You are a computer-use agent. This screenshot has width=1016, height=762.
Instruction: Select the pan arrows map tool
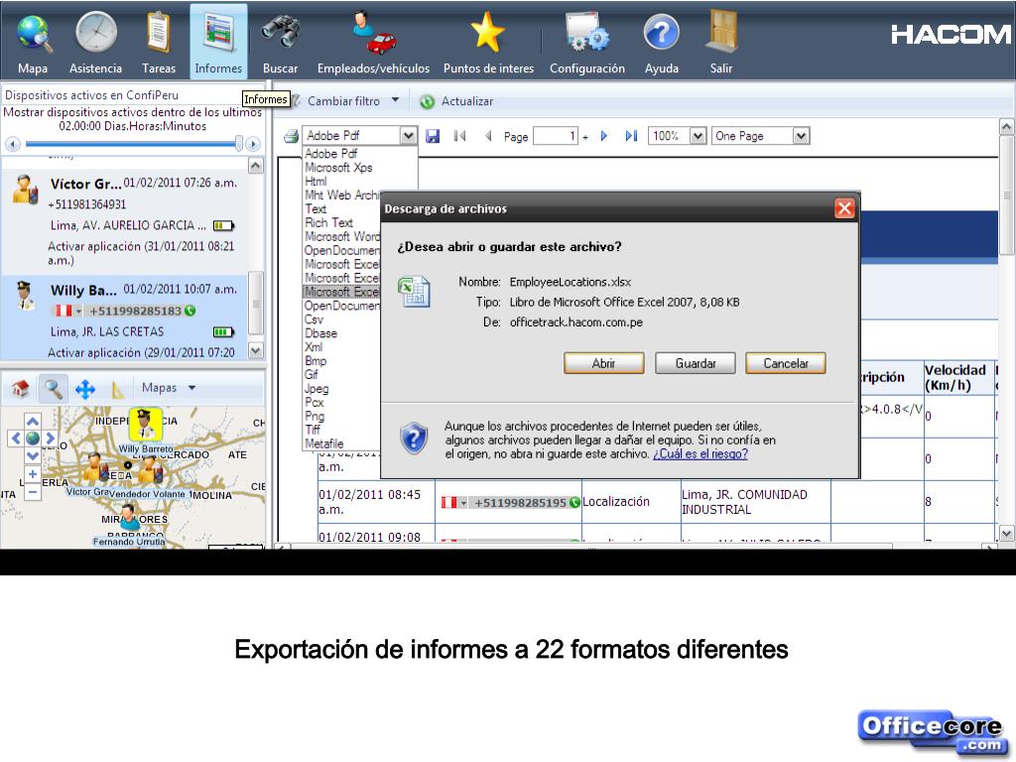[85, 389]
